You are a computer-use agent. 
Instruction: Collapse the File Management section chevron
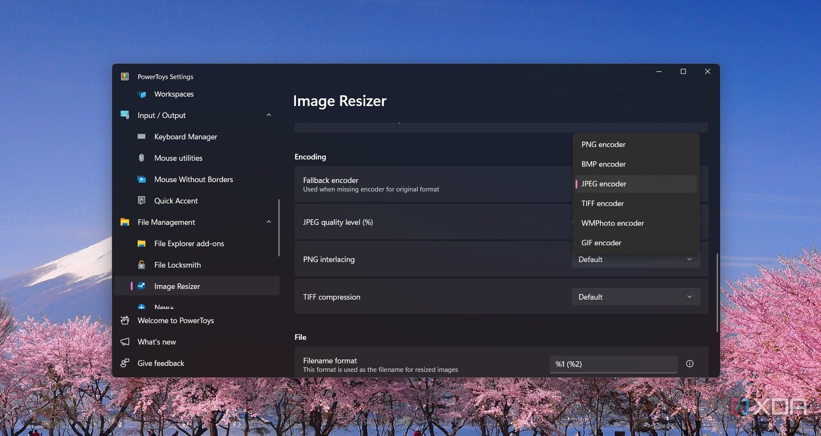(269, 222)
